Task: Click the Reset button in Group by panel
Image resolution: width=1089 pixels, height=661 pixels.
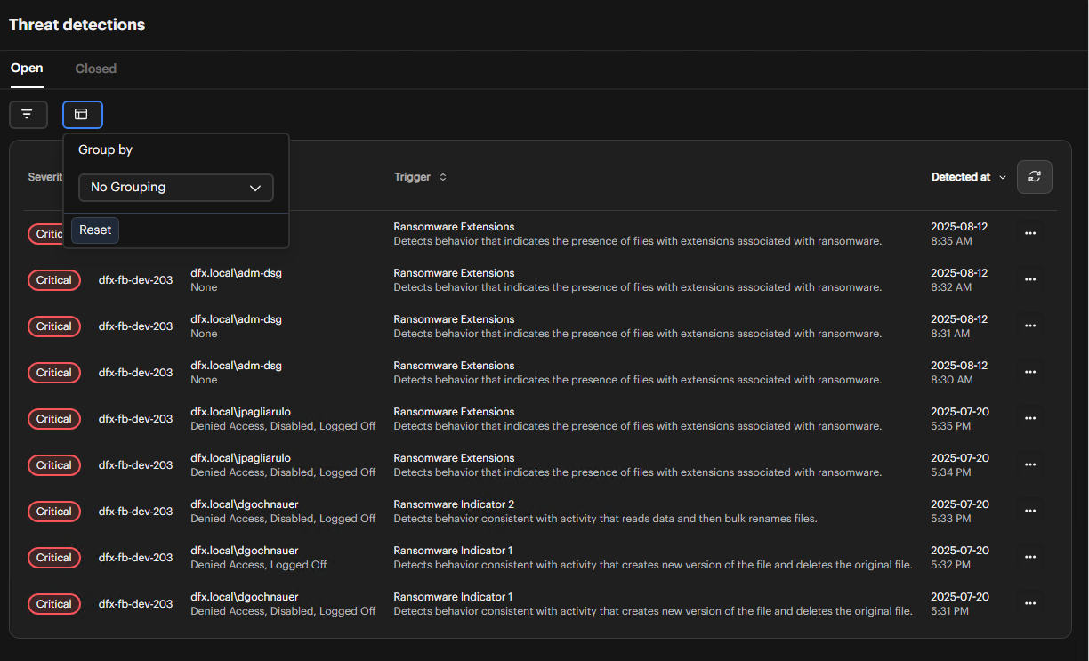Action: [95, 230]
